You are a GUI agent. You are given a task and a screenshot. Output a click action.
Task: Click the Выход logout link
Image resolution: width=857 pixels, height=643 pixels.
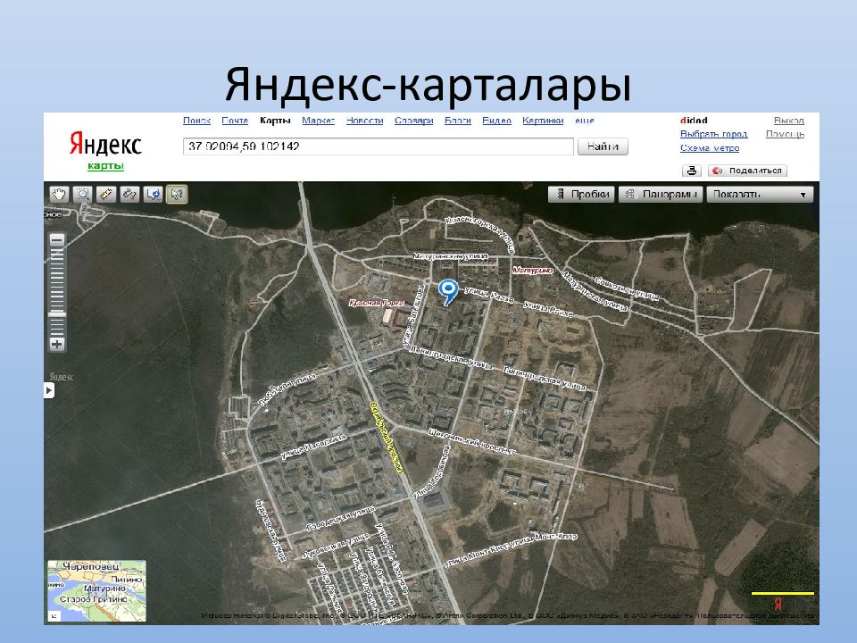[x=788, y=121]
